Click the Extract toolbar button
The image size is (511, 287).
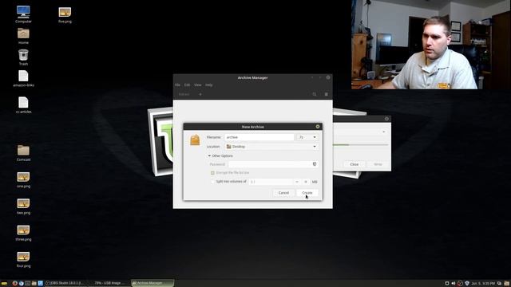184,94
